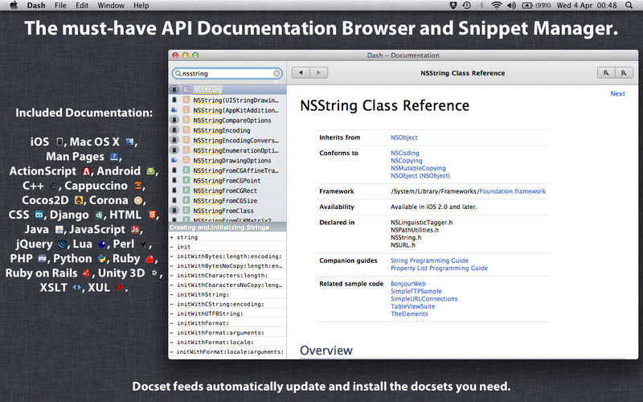Open TheElements sample code link
The height and width of the screenshot is (402, 643).
click(409, 314)
